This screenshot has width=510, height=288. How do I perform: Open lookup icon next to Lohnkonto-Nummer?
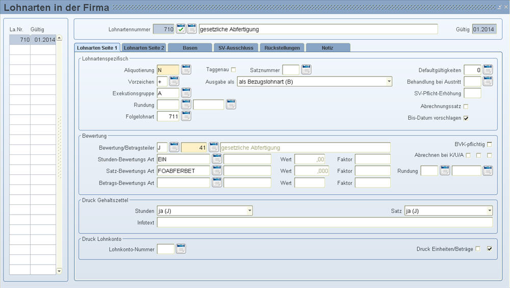click(x=181, y=249)
